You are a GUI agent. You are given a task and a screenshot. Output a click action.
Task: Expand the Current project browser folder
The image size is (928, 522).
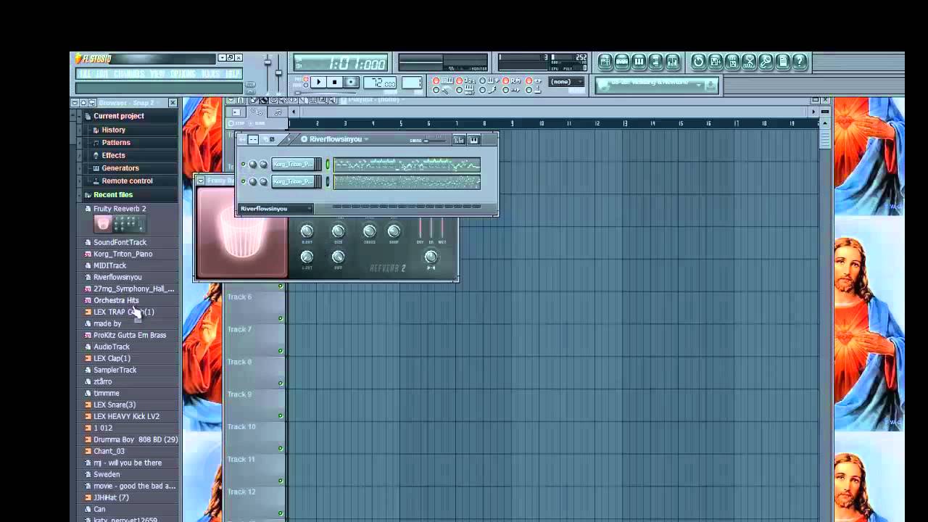(118, 116)
